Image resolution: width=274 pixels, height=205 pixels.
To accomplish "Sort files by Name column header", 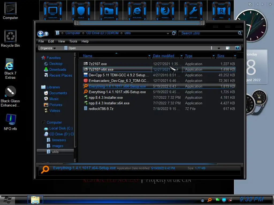I will pyautogui.click(x=87, y=56).
